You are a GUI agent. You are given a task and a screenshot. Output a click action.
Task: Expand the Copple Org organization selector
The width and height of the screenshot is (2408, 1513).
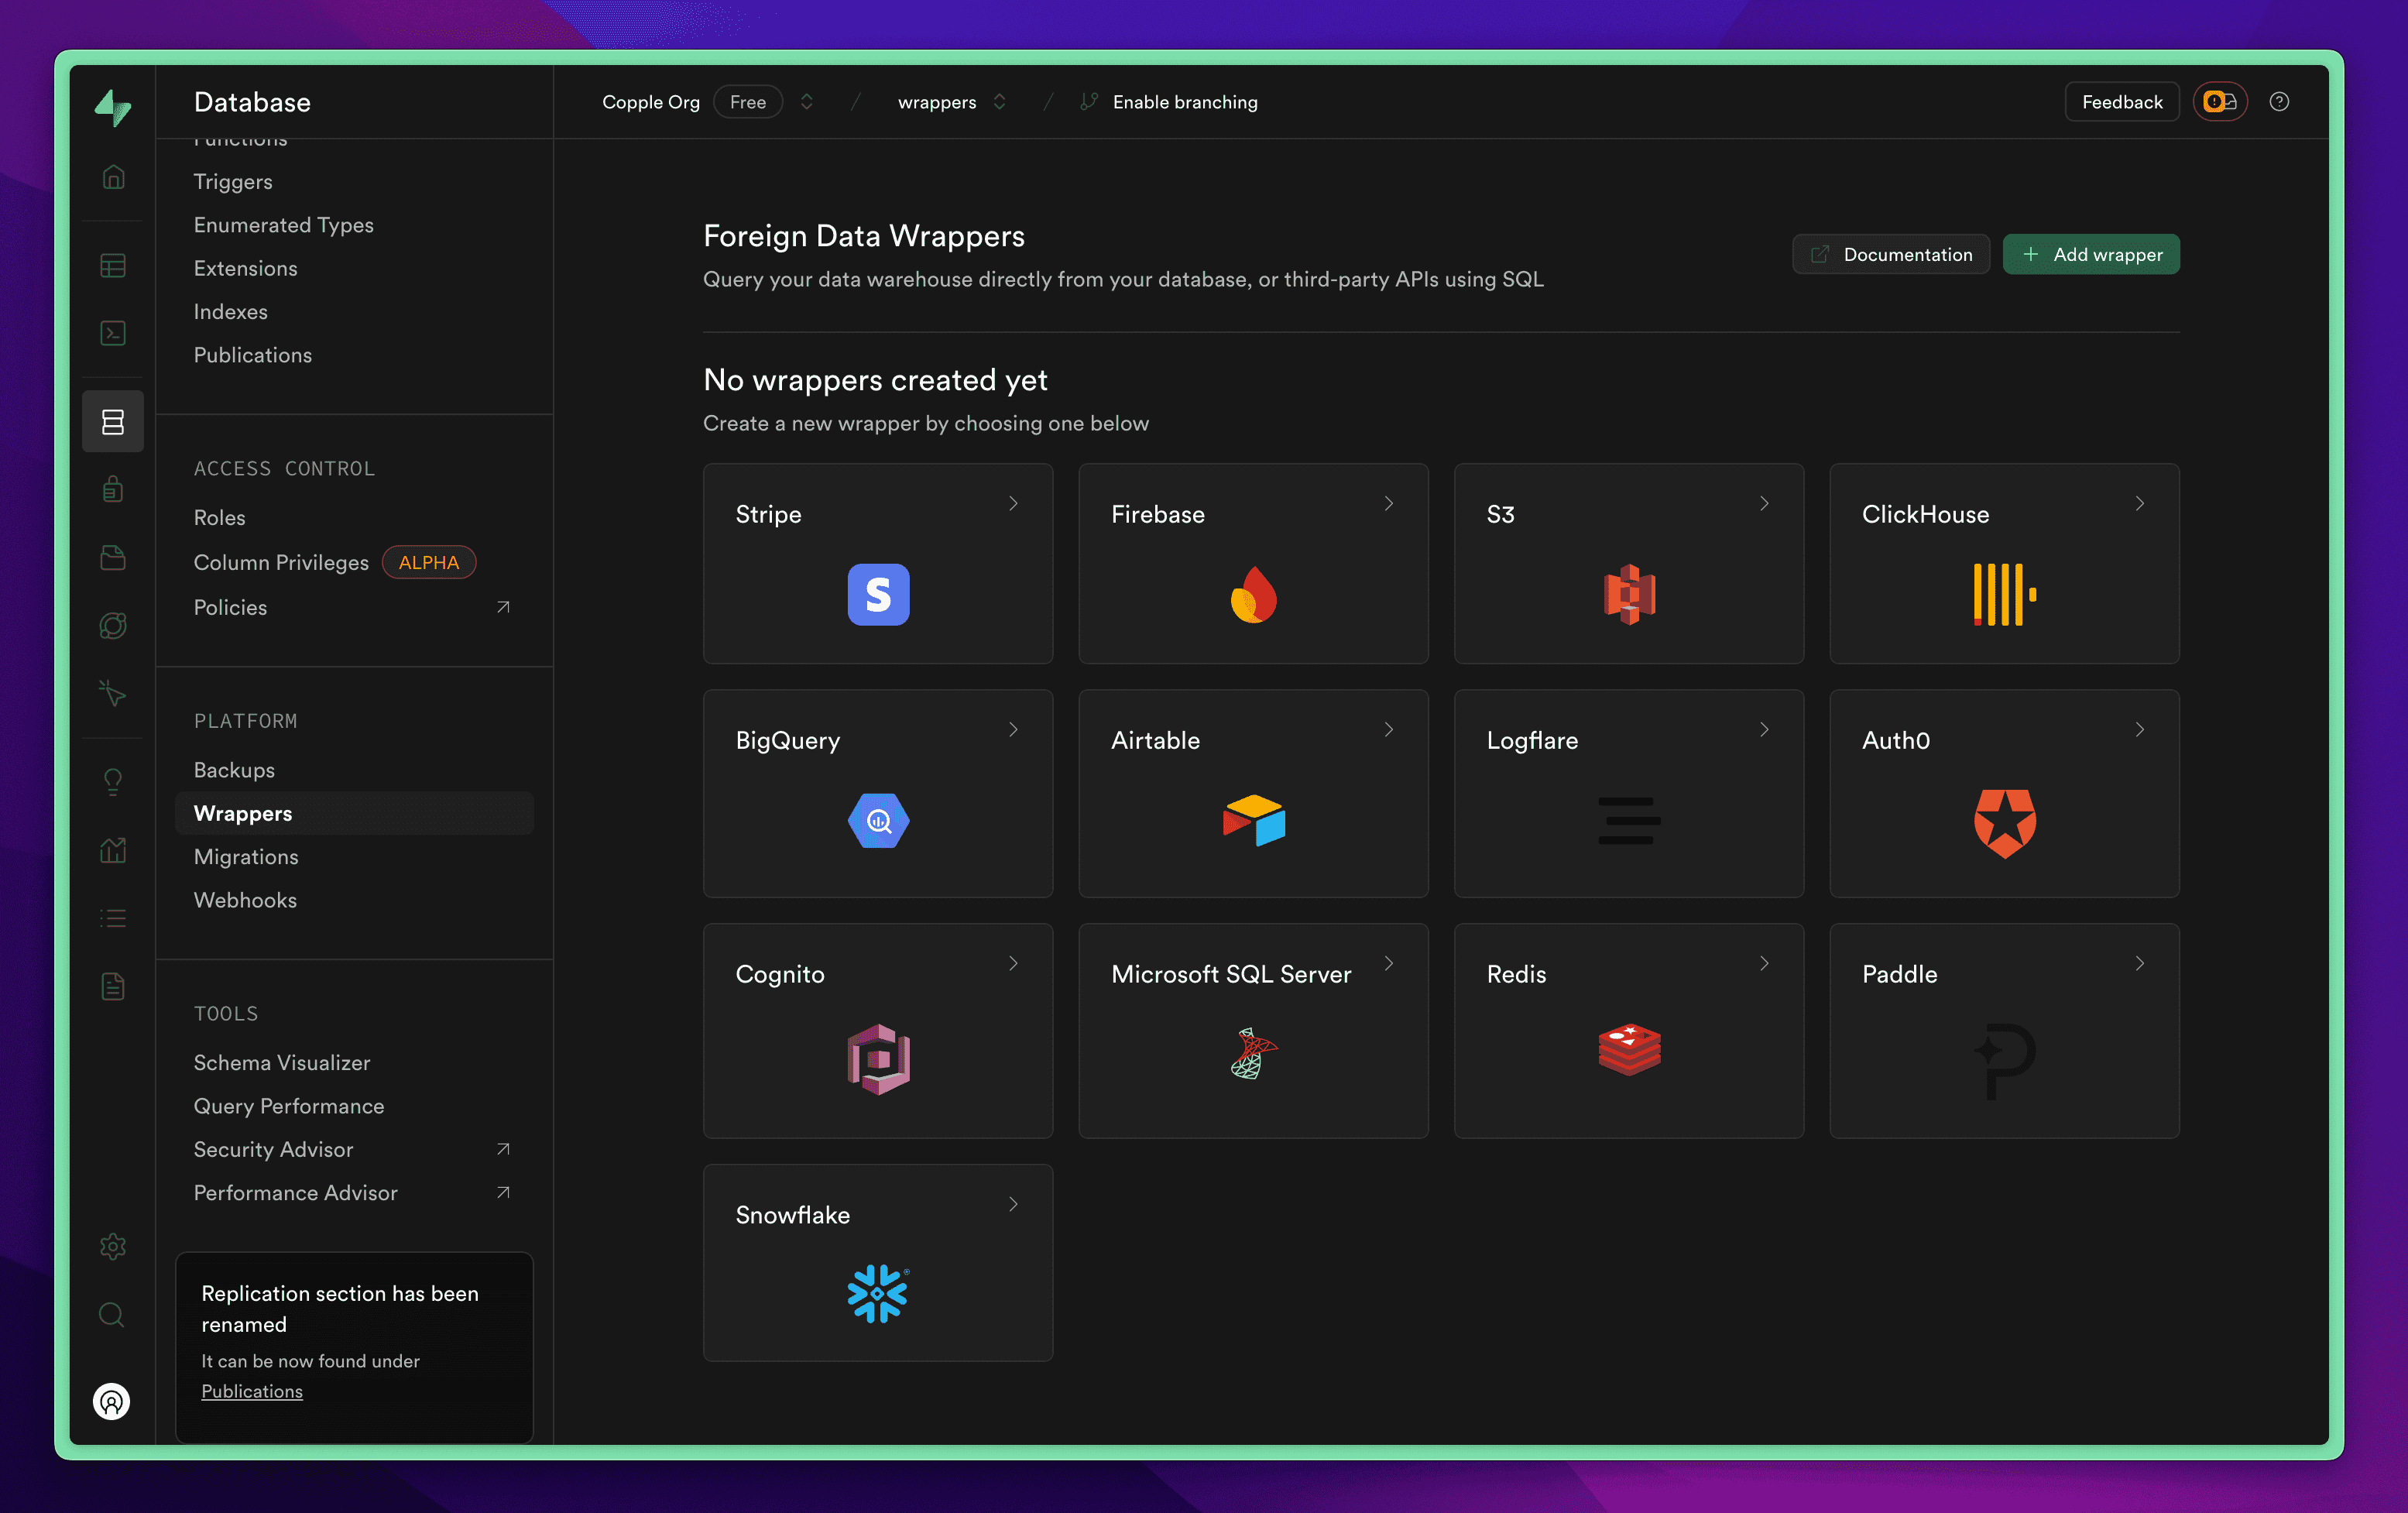(x=807, y=102)
